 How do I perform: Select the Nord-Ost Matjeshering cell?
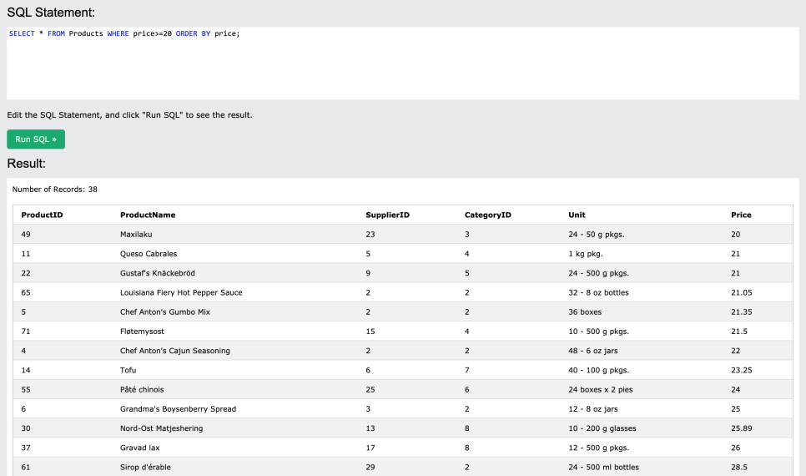pyautogui.click(x=161, y=428)
